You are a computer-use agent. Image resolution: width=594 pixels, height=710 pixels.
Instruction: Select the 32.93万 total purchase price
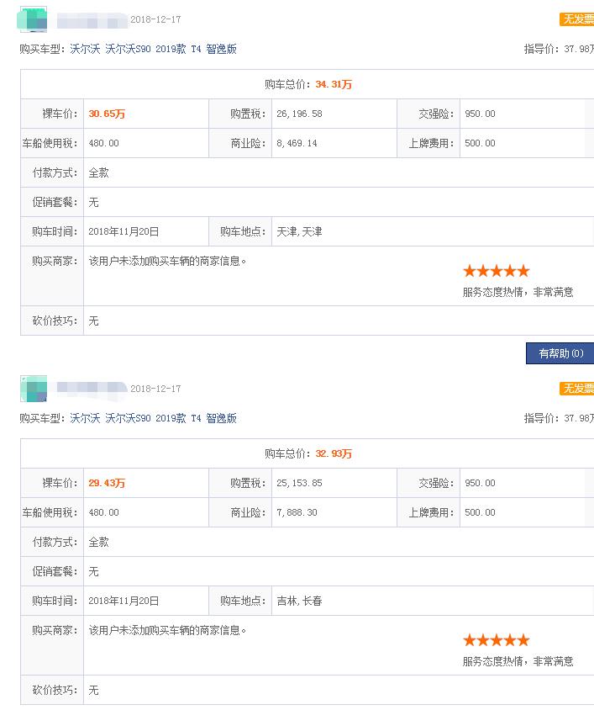click(334, 453)
